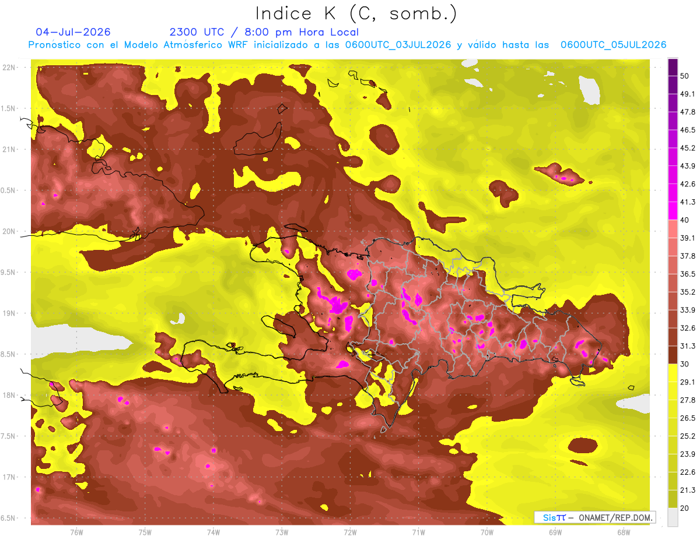The height and width of the screenshot is (540, 700).
Task: Click the '18N' latitude axis label
Action: [9, 396]
